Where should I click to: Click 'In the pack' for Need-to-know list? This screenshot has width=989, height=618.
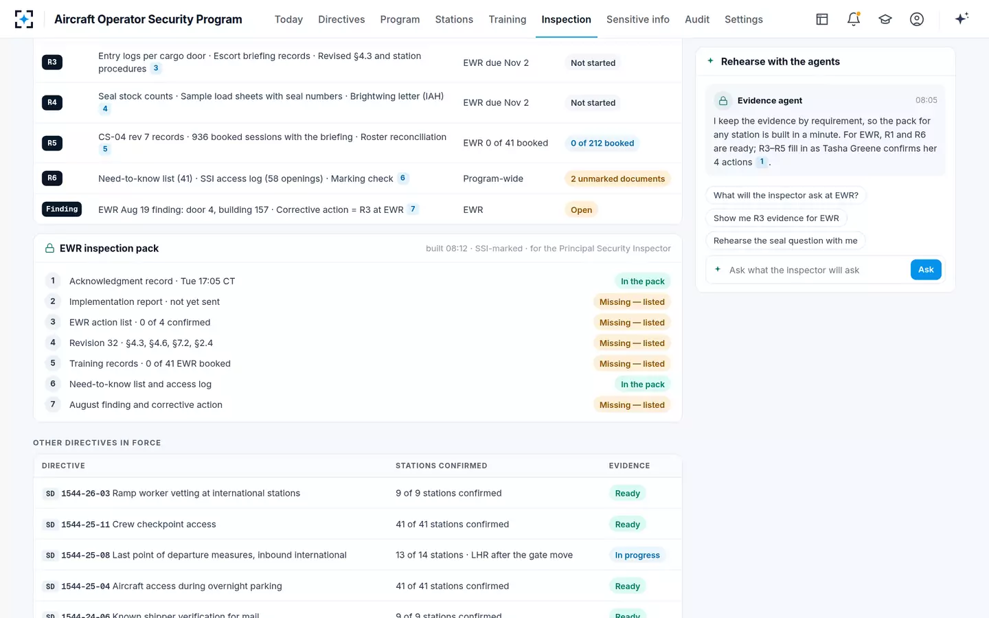[x=643, y=385]
